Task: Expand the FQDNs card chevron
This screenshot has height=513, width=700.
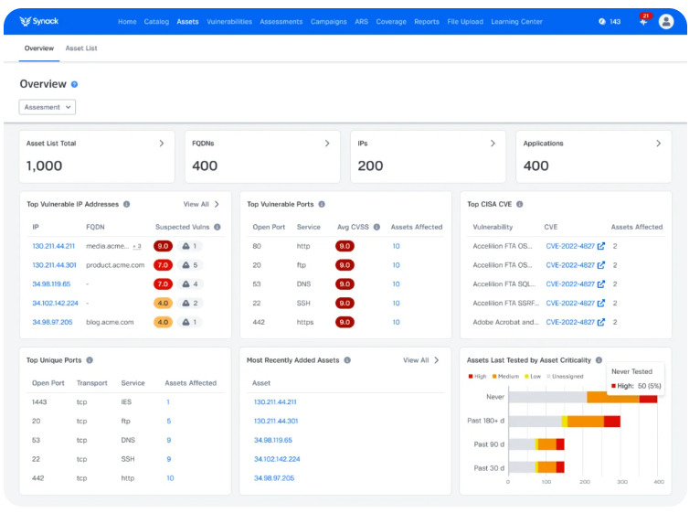Action: (x=327, y=144)
